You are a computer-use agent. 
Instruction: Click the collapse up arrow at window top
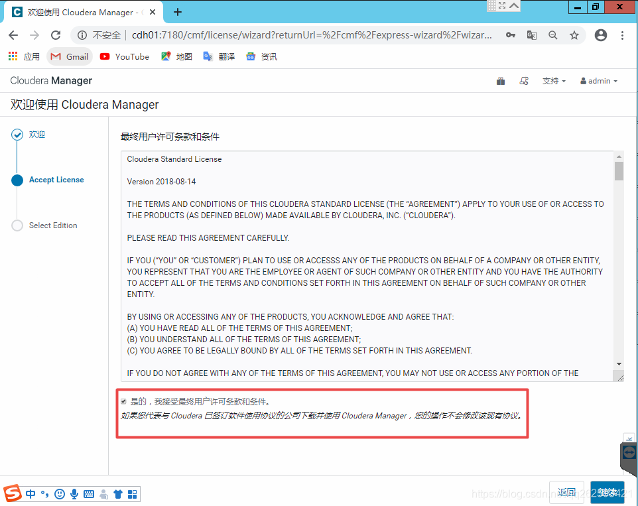[x=514, y=6]
